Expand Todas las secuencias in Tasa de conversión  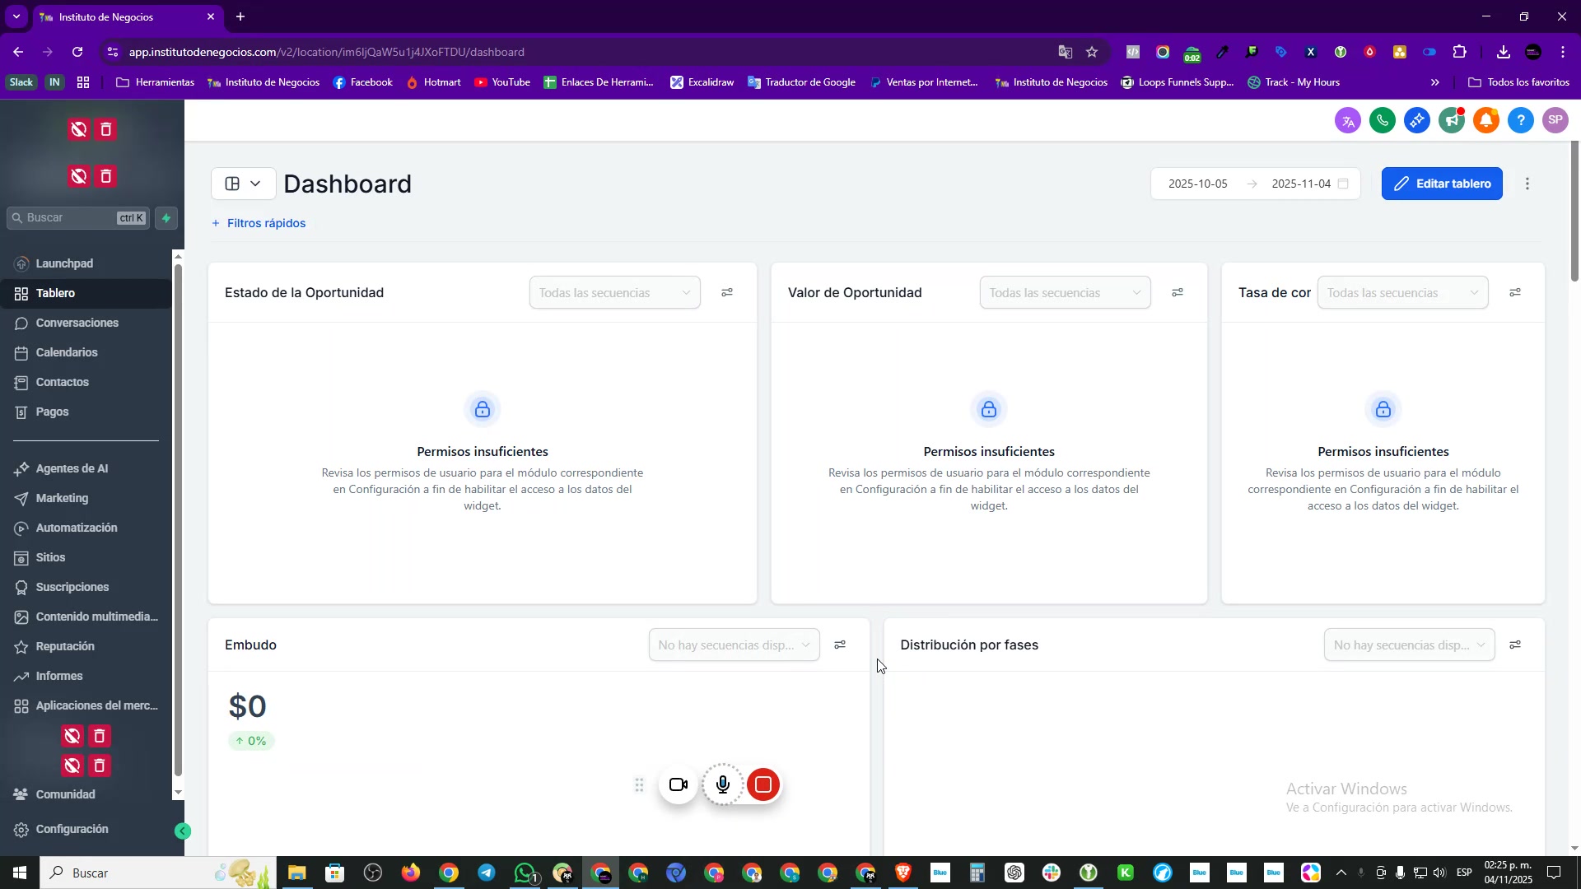pos(1403,293)
